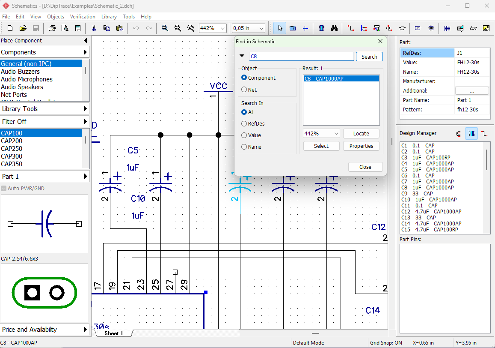Open the Library menu
495x348 pixels.
click(109, 16)
